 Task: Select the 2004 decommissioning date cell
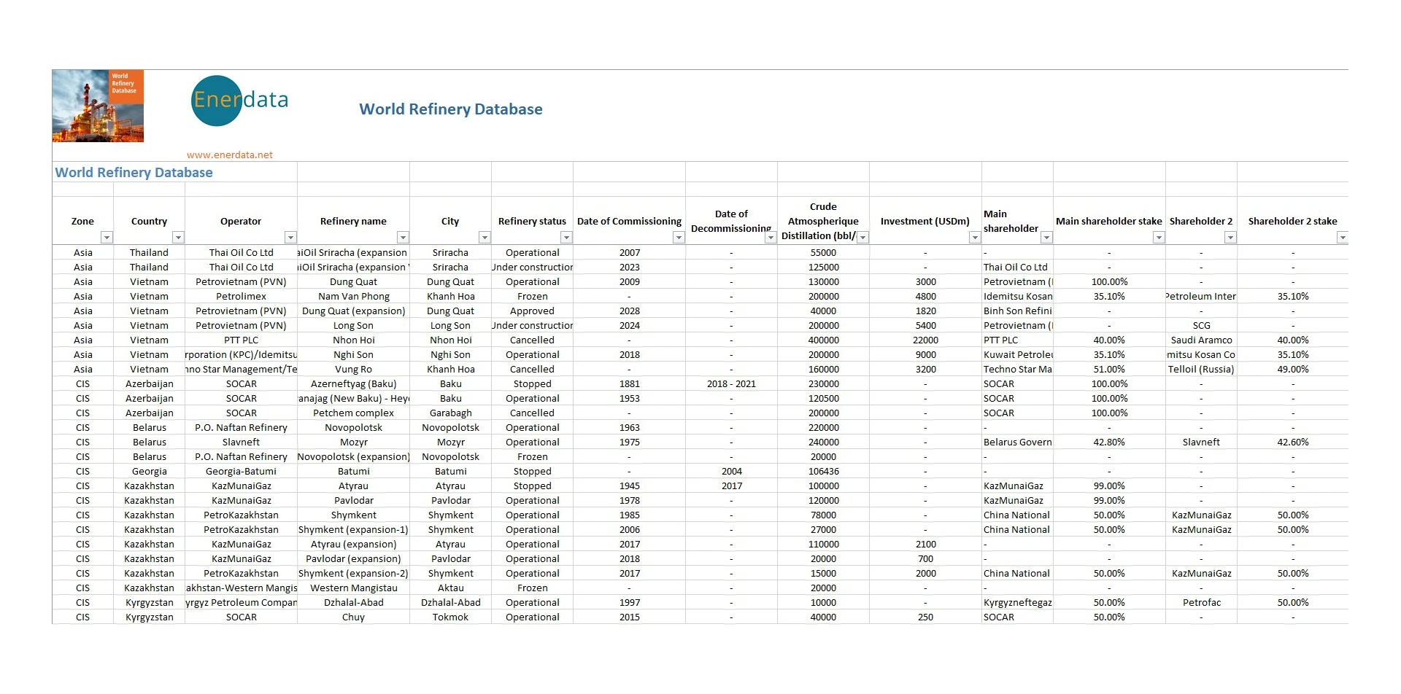pyautogui.click(x=731, y=471)
